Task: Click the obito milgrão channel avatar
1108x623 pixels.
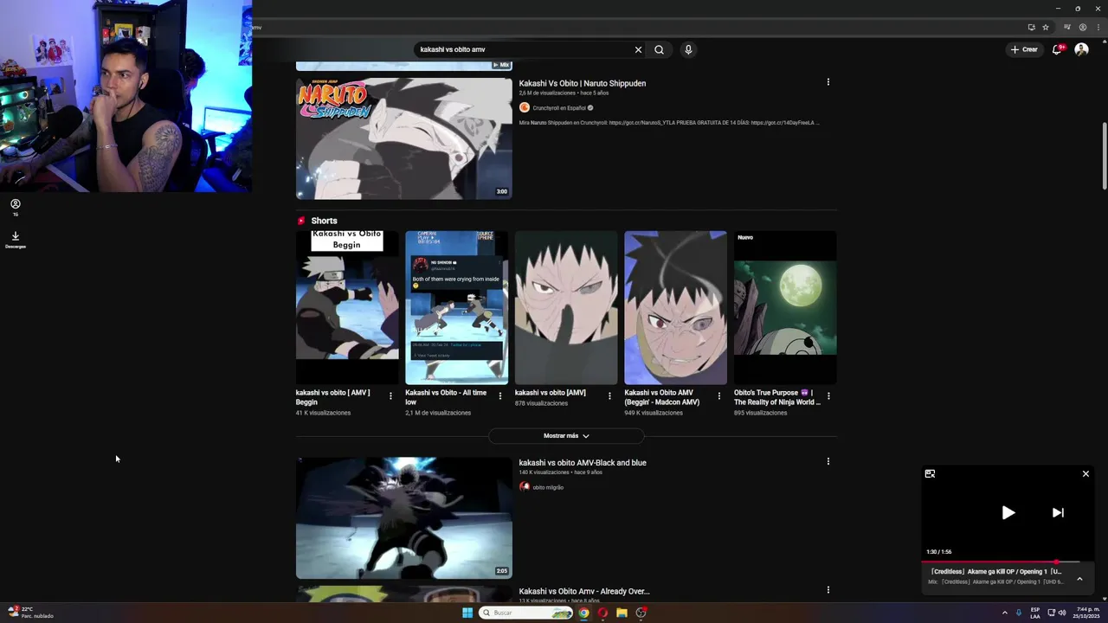Action: point(525,487)
